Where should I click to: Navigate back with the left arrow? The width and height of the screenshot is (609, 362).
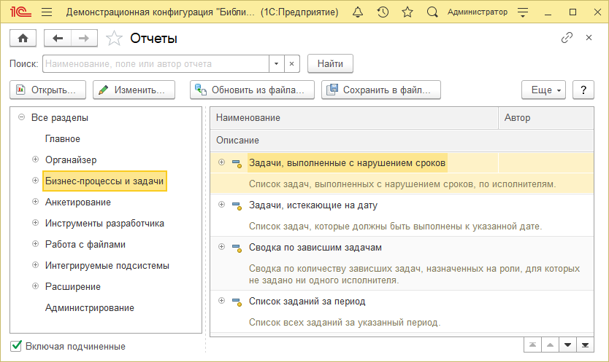tap(58, 39)
